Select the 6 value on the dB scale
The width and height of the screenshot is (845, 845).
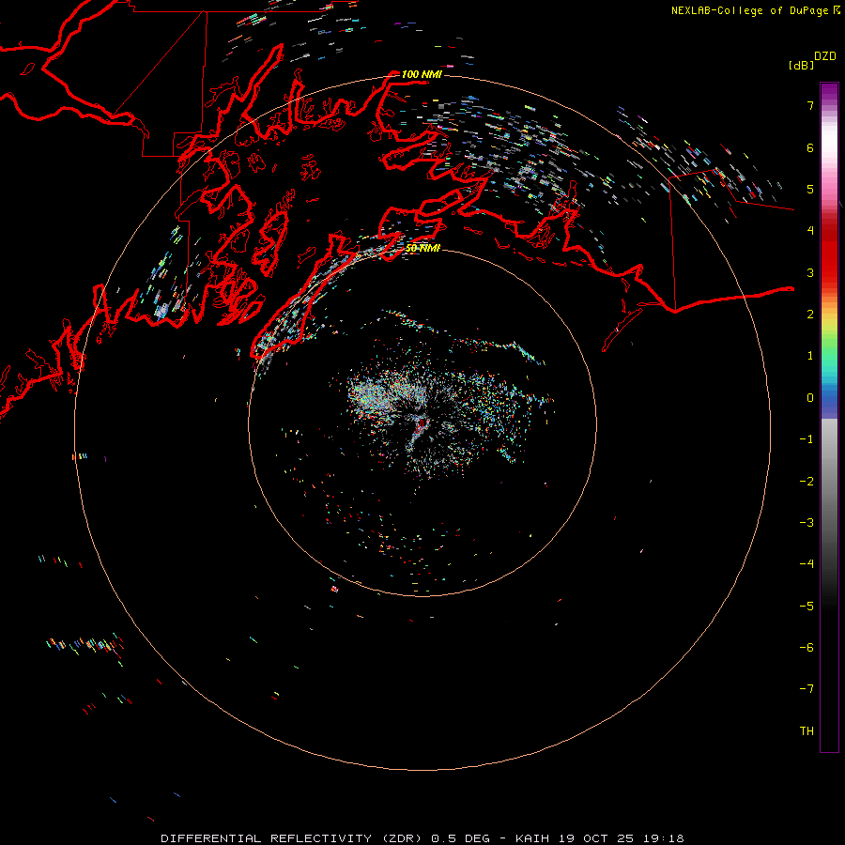point(810,147)
